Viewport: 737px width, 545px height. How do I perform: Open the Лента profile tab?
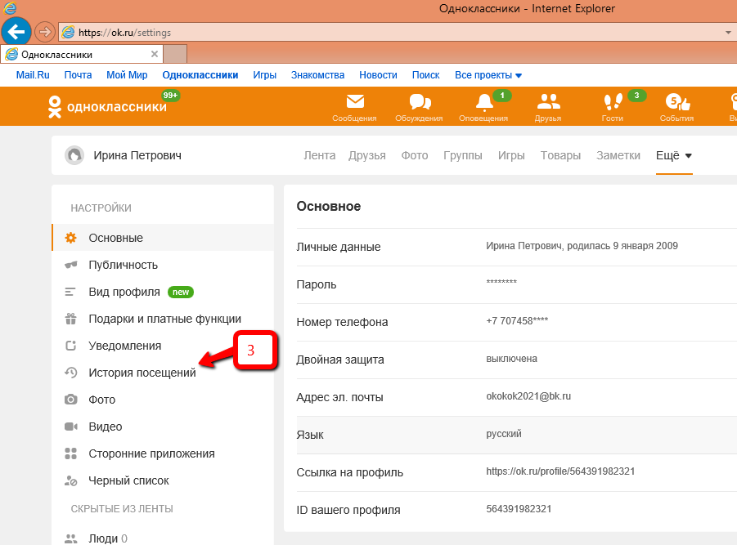[x=320, y=155]
